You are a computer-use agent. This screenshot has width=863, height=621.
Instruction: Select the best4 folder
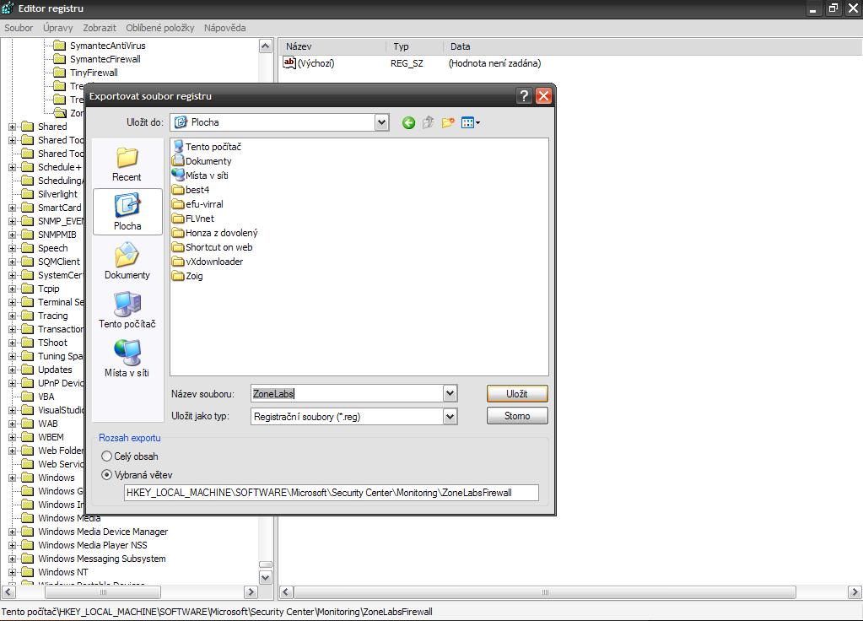[x=191, y=189]
